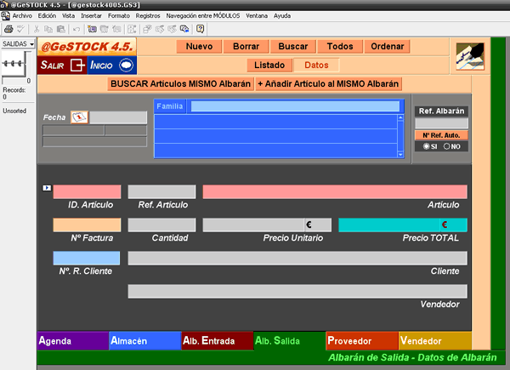Click the Nº Ref. Auto. button
This screenshot has width=510, height=370.
pos(441,135)
